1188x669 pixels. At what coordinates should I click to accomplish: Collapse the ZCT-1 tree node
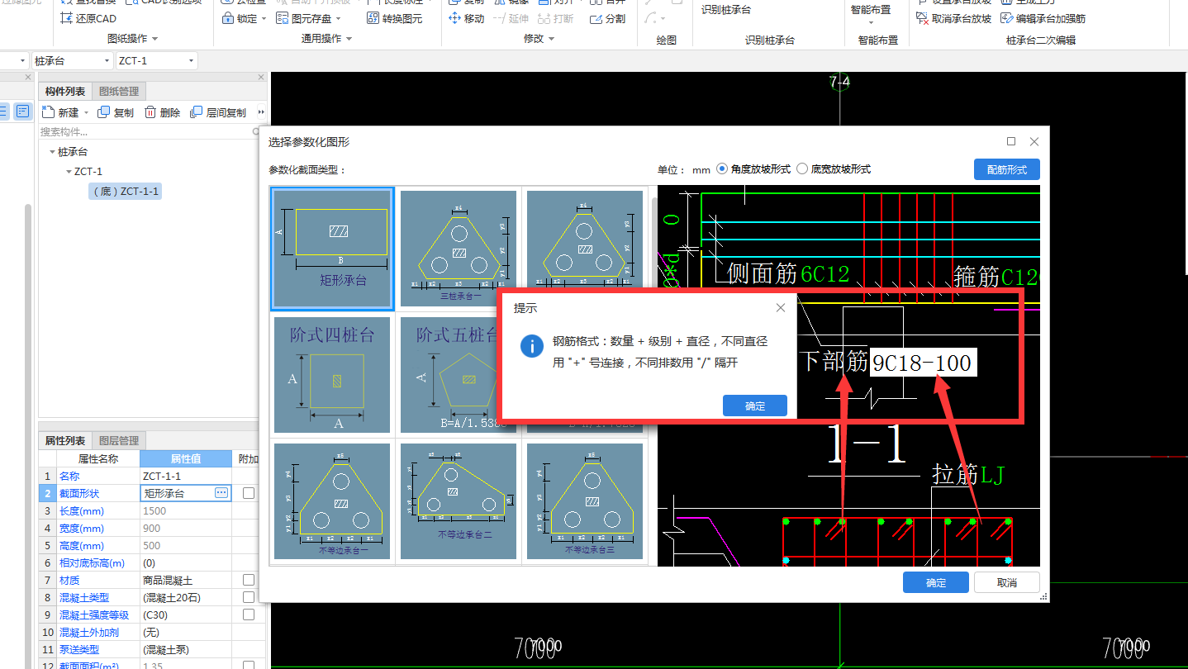pos(69,172)
